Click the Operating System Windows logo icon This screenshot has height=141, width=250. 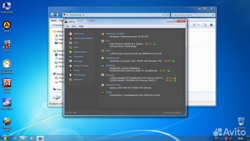(103, 34)
